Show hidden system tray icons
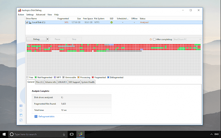 coord(211,134)
